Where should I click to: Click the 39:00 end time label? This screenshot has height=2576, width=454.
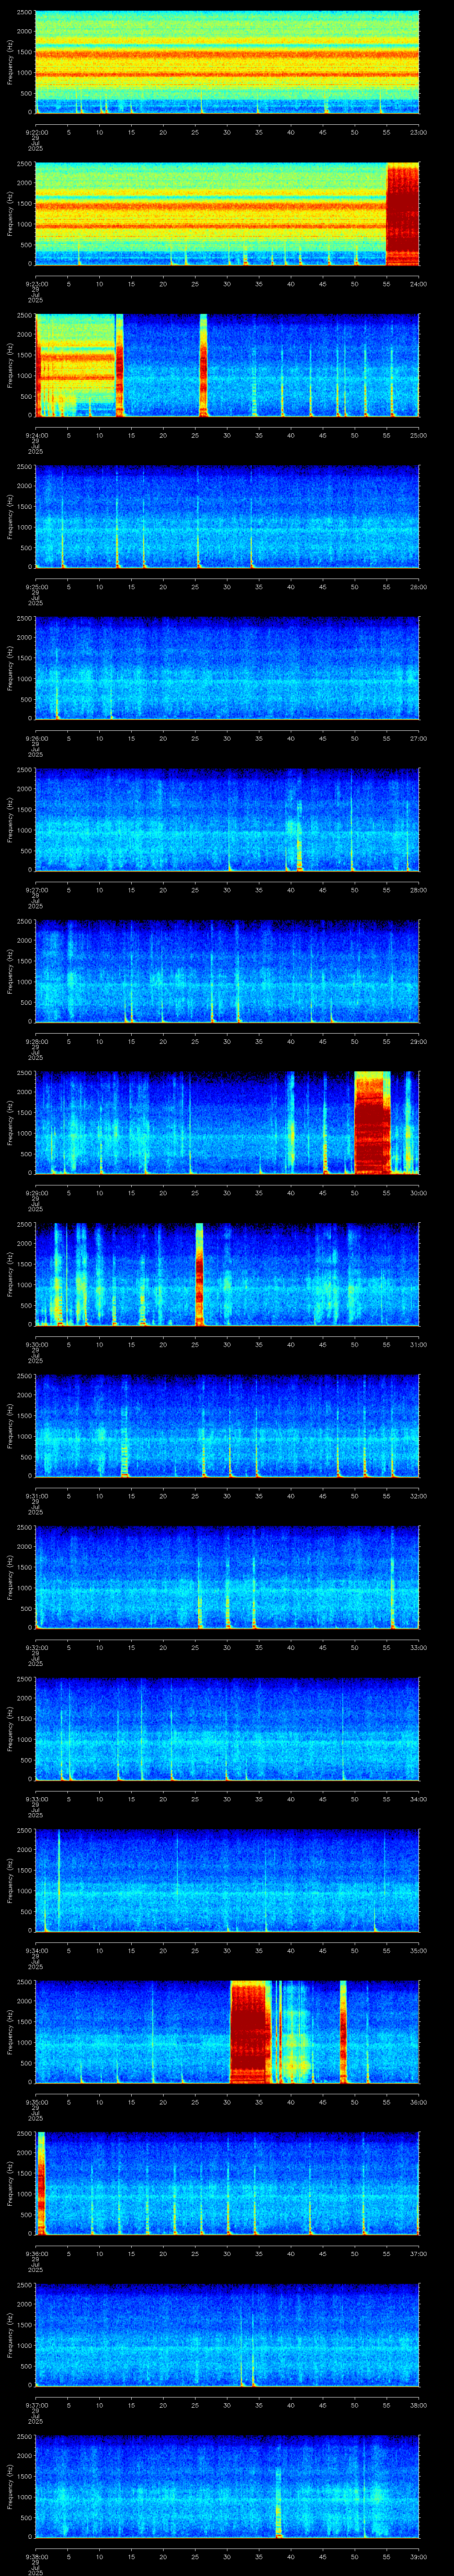(x=418, y=2556)
